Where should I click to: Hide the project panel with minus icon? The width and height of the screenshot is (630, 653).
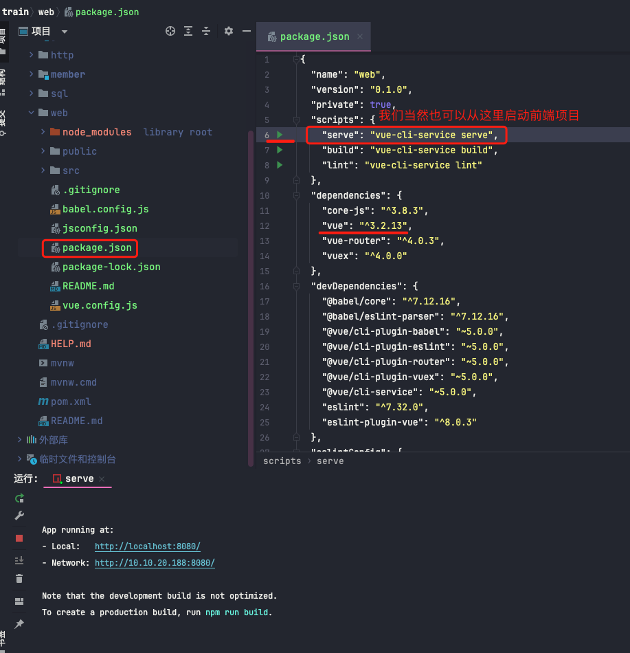[247, 31]
